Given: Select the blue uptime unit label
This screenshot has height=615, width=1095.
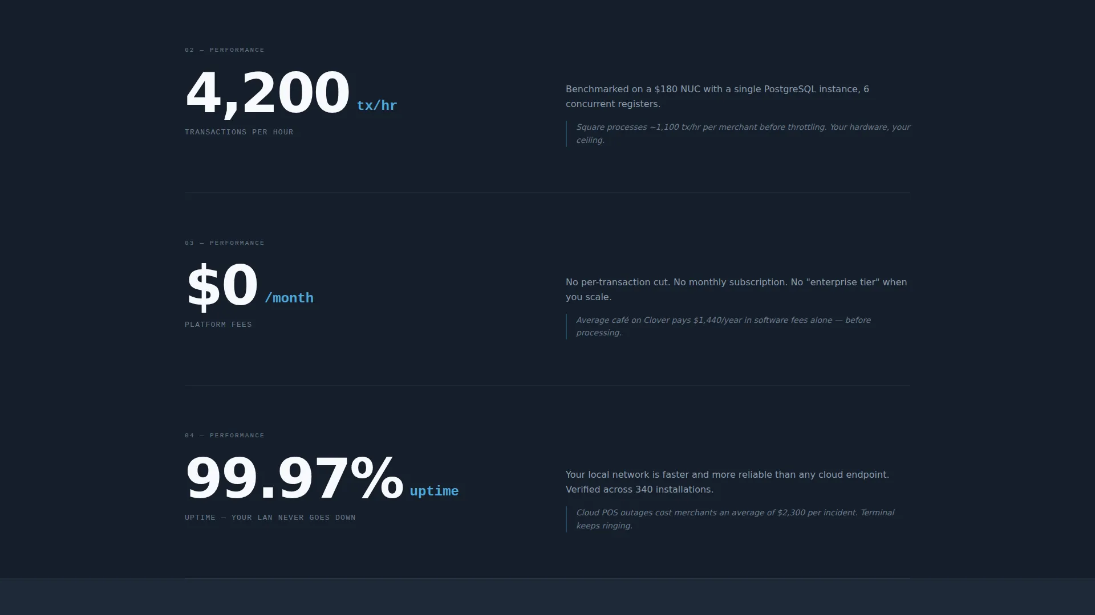Looking at the screenshot, I should (434, 491).
